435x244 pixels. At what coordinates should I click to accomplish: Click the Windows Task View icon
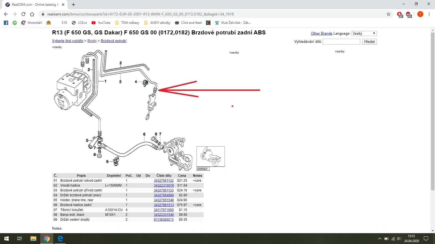[20, 239]
